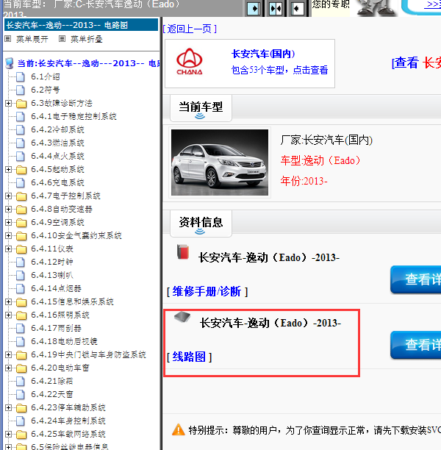Viewport: 441px width, 450px height.
Task: Click the folder icon for 6.4.20电动车窗
Action: coord(21,368)
